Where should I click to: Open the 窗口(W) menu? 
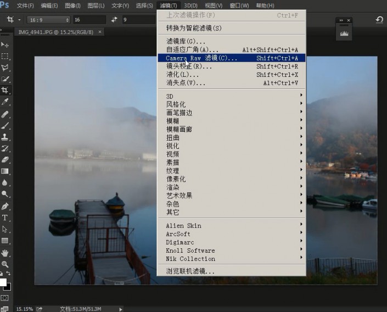[x=239, y=5]
